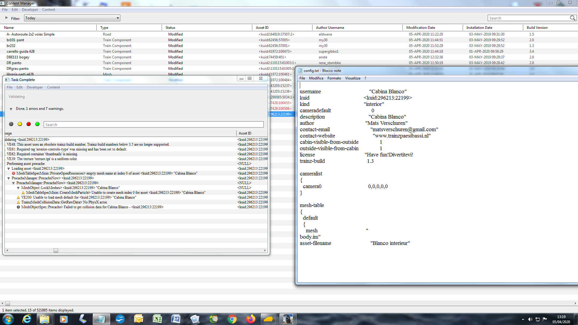Open the yellow wedge taskbar app

(x=268, y=319)
